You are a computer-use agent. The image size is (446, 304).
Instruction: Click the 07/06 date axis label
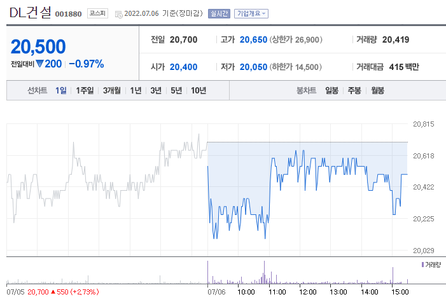click(x=216, y=292)
